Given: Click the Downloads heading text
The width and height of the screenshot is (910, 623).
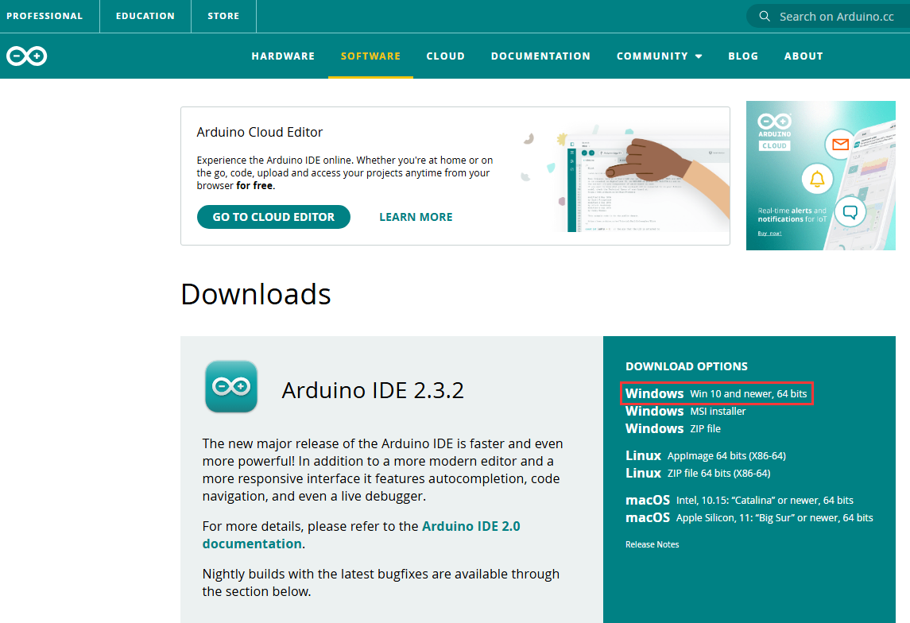Looking at the screenshot, I should [256, 294].
